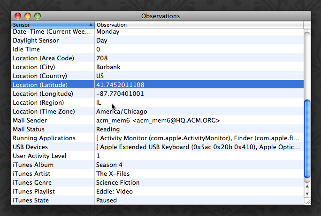Click the scrollbar down arrow
This screenshot has height=216, width=321.
307,194
